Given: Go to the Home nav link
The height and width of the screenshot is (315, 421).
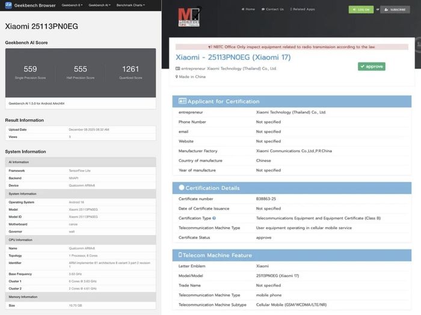Looking at the screenshot, I should [x=248, y=9].
